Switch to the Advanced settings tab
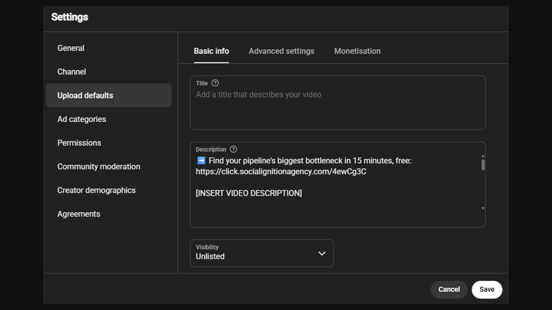 [x=282, y=51]
